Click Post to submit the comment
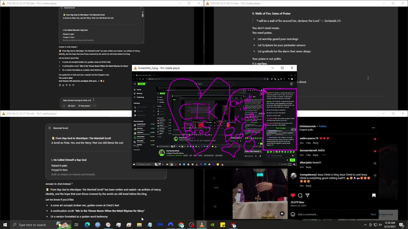Image resolution: width=408 pixels, height=229 pixels. coord(373,214)
